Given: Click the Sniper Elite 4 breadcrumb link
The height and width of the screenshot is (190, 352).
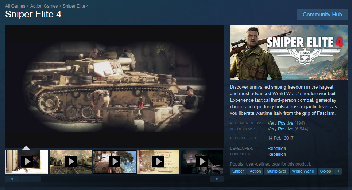Looking at the screenshot, I should pos(76,6).
